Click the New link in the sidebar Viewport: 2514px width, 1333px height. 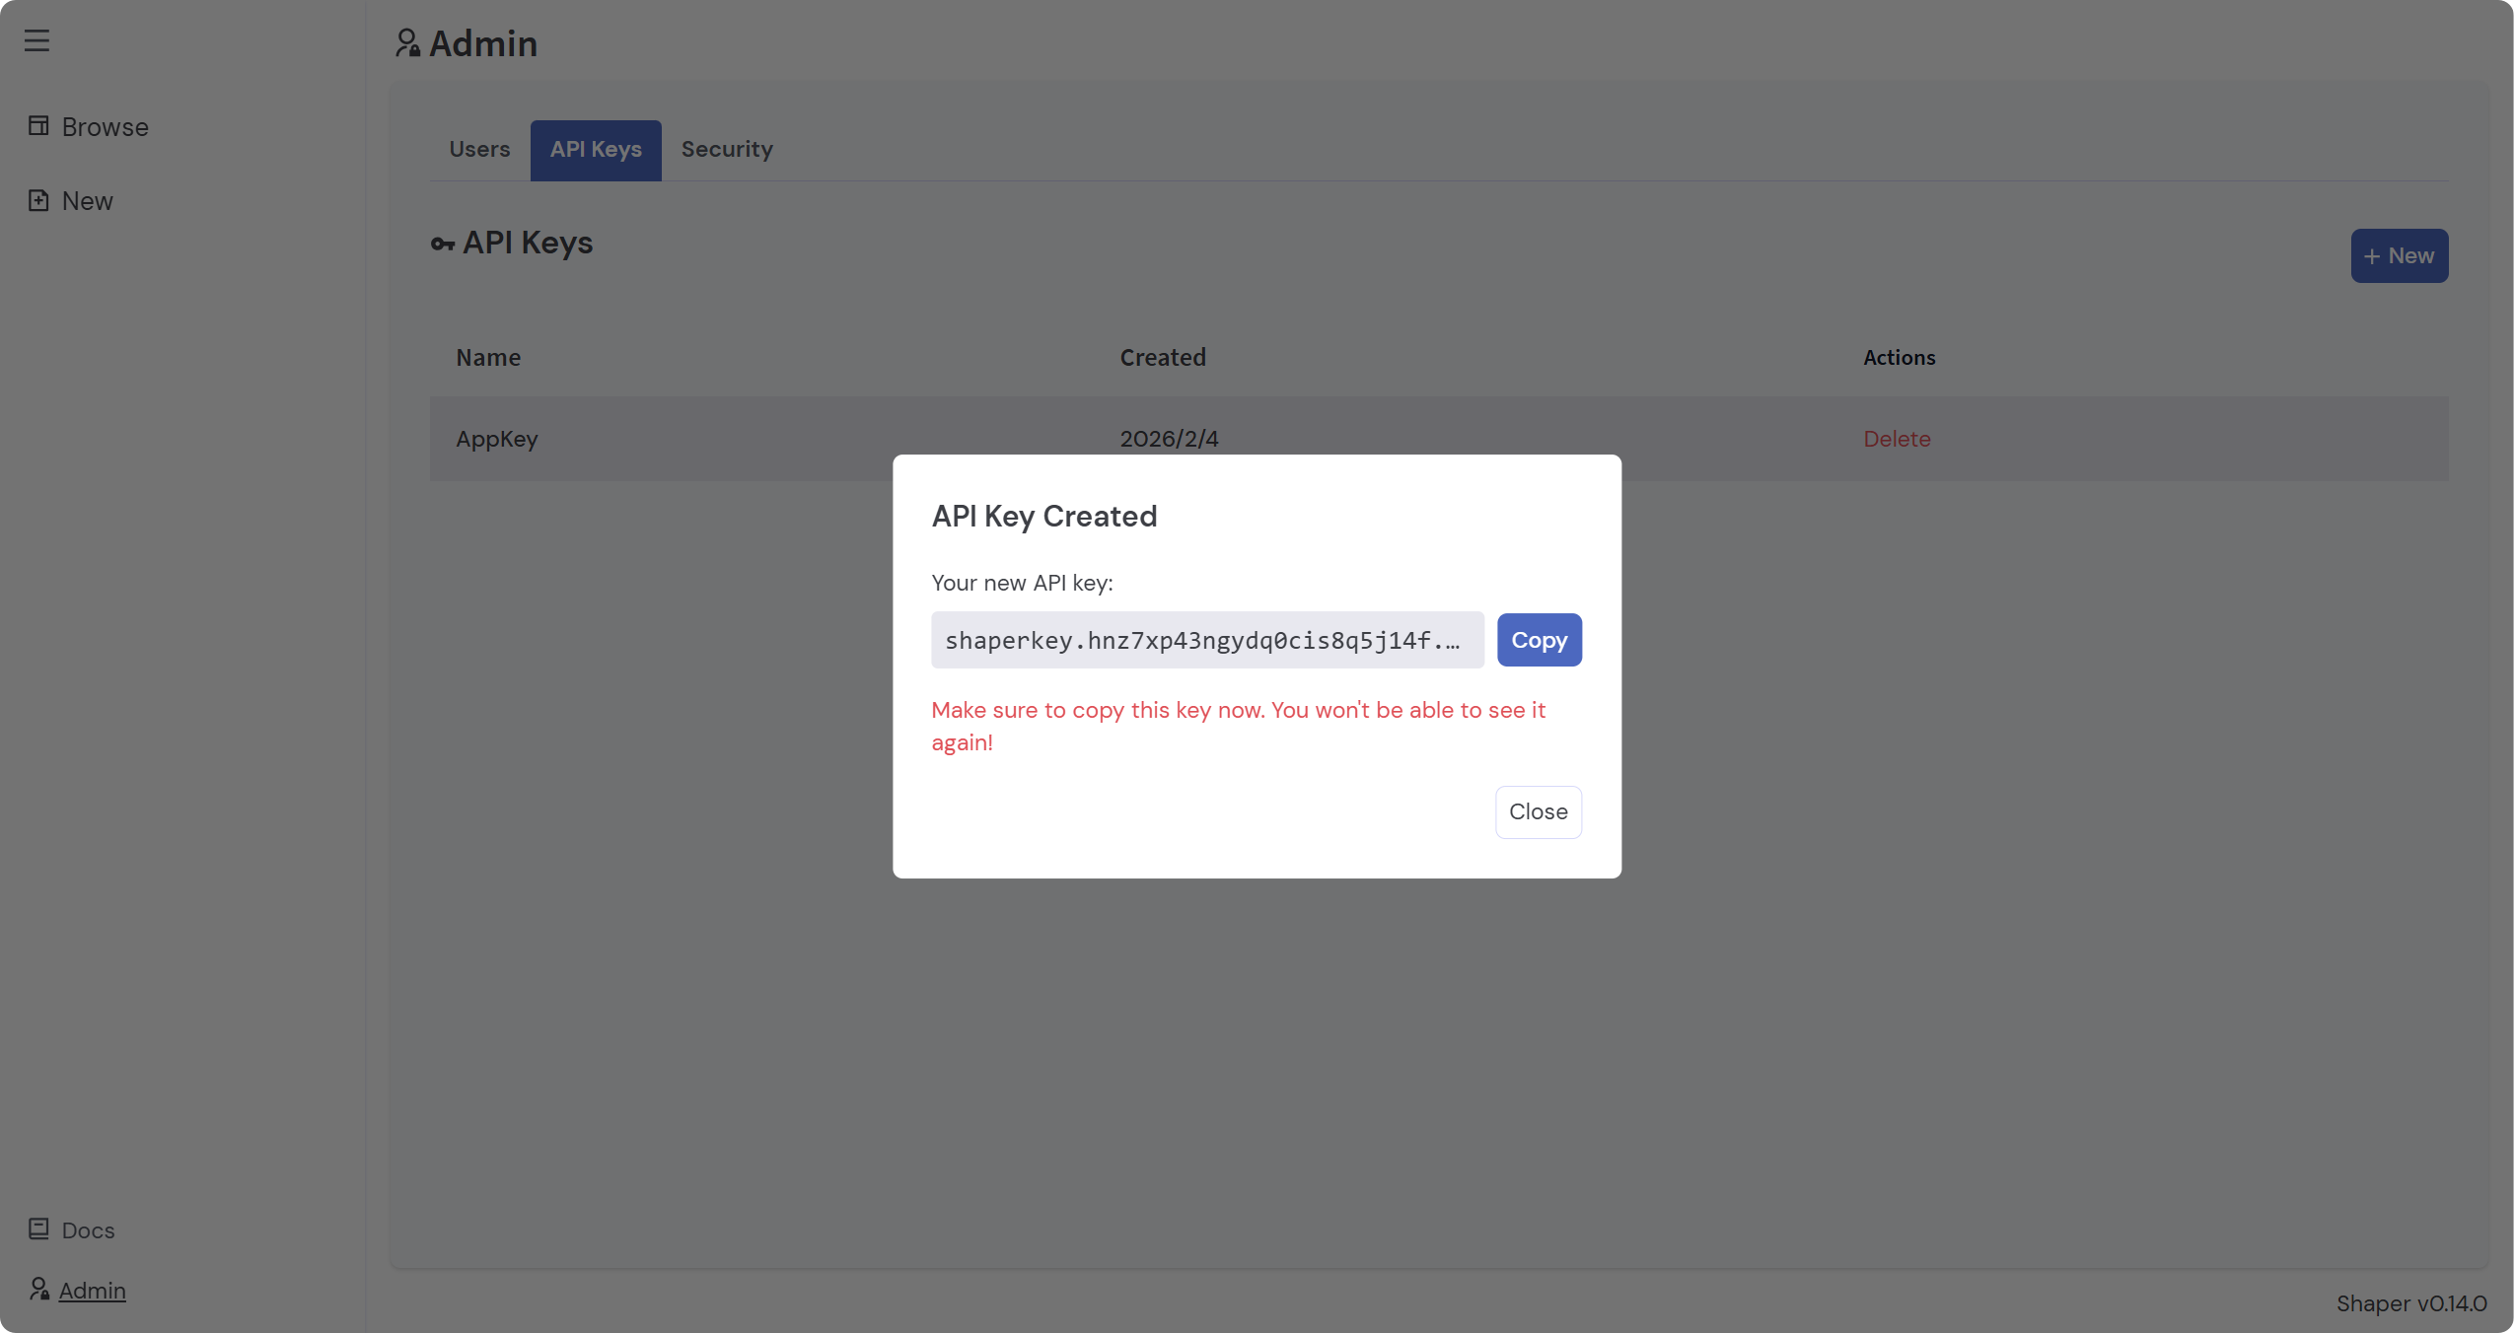click(x=87, y=201)
